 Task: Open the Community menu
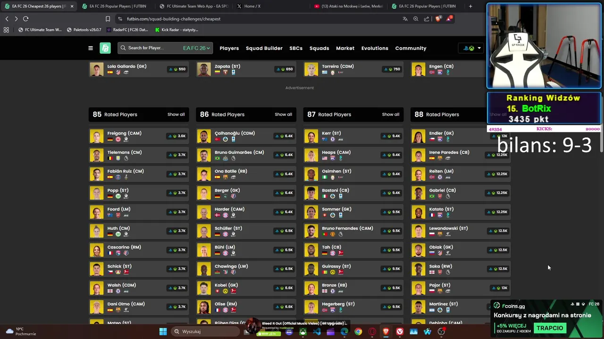point(411,48)
